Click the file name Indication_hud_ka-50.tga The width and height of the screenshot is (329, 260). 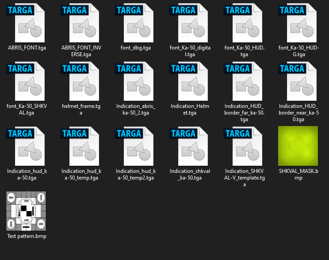point(27,174)
